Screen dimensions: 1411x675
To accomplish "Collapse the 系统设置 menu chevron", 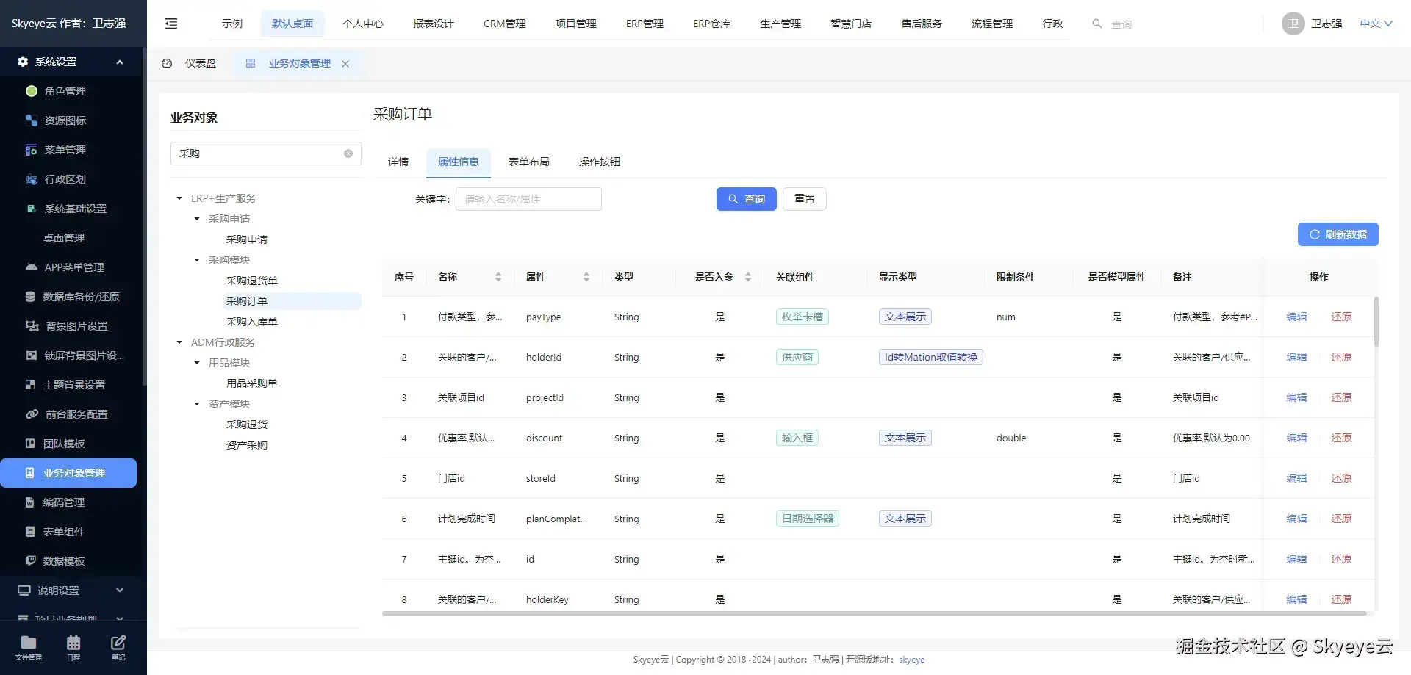I will tap(120, 62).
